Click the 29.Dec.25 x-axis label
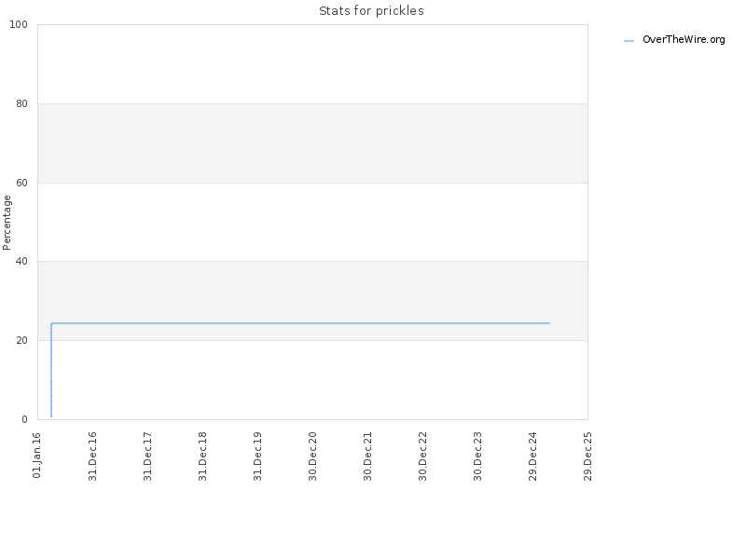The image size is (746, 559). [x=588, y=456]
